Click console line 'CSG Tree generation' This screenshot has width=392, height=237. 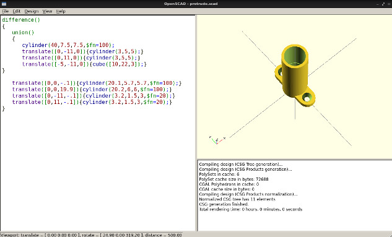coord(241,165)
